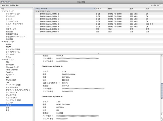Collapse the ネットワーク tree section

(x=2, y=42)
